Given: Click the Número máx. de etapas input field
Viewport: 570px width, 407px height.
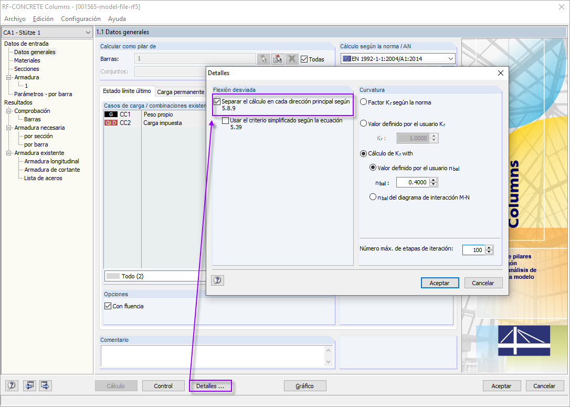Looking at the screenshot, I should tap(473, 250).
